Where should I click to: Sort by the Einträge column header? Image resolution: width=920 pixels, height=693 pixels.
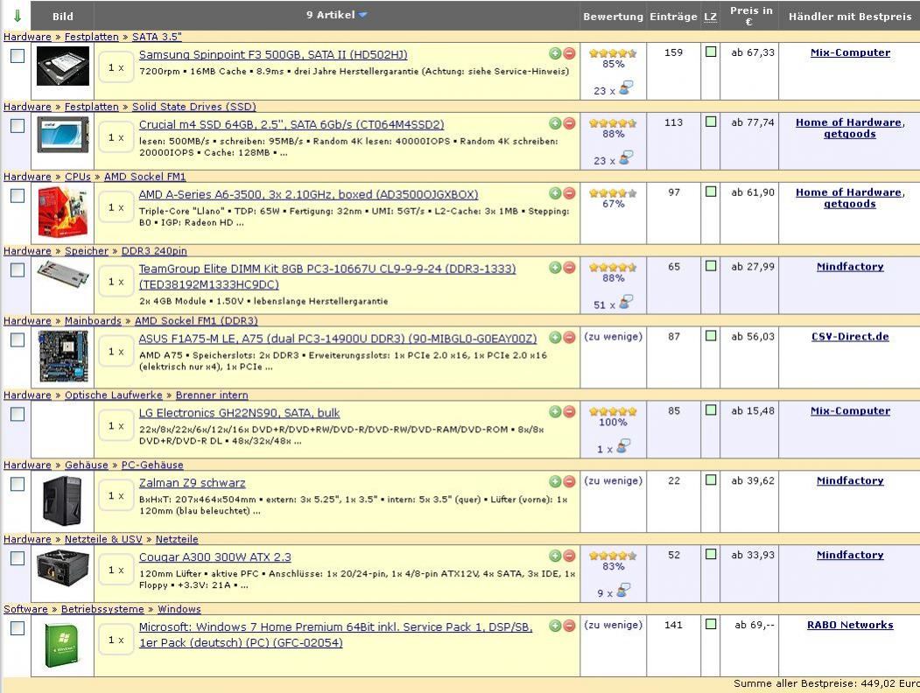673,17
